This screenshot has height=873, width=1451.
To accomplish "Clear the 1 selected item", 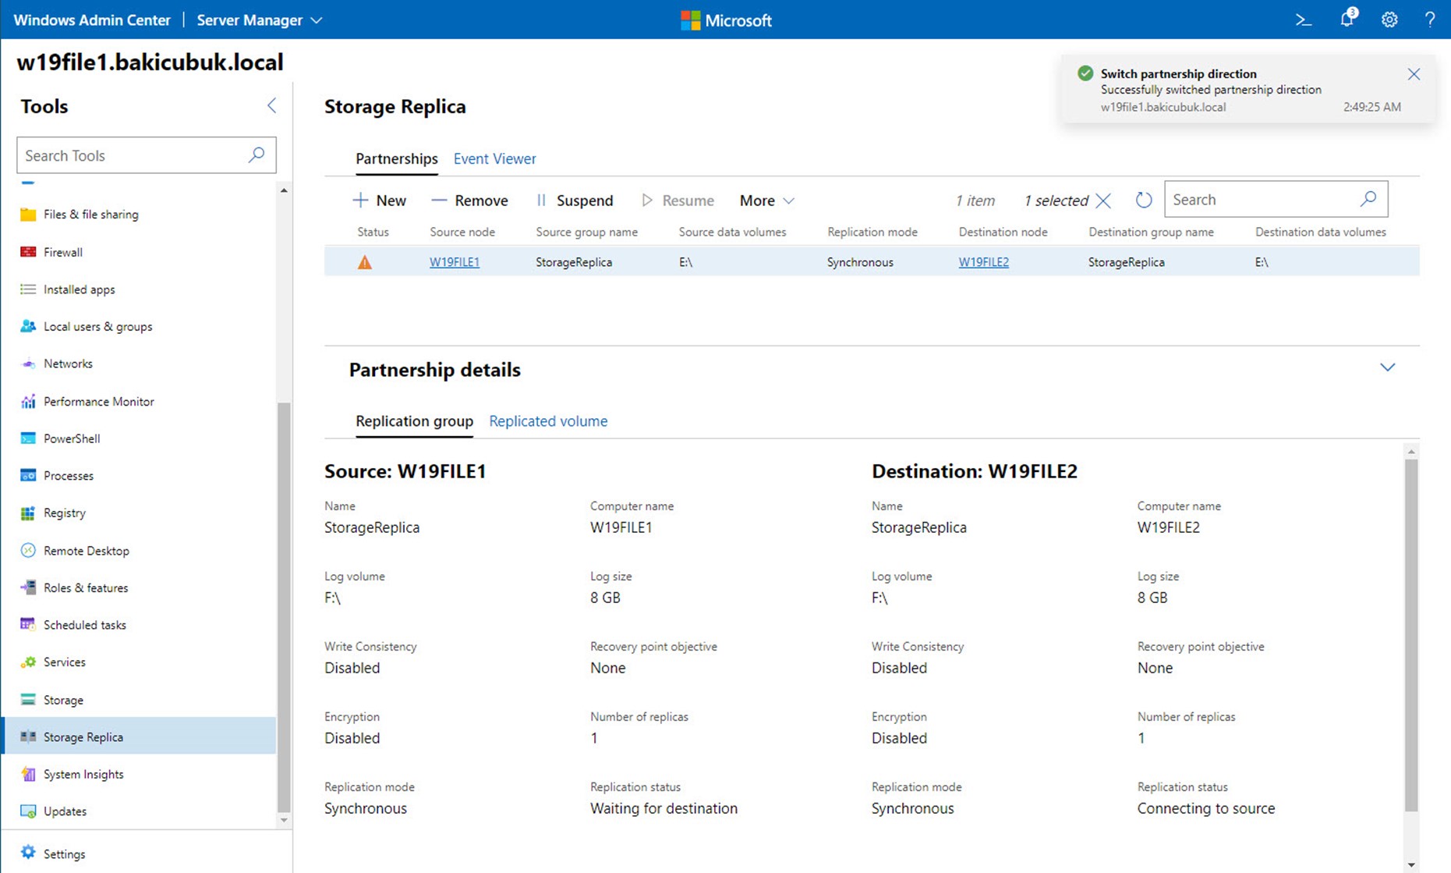I will click(1102, 201).
